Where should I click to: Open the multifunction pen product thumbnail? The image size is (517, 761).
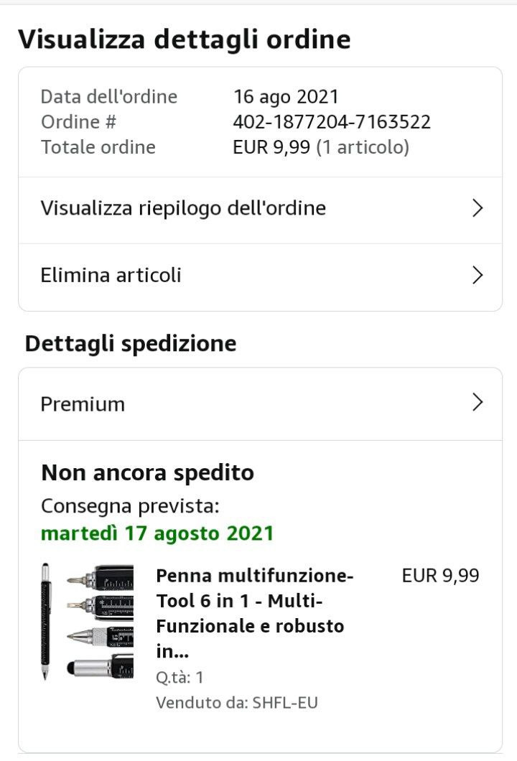pos(88,622)
